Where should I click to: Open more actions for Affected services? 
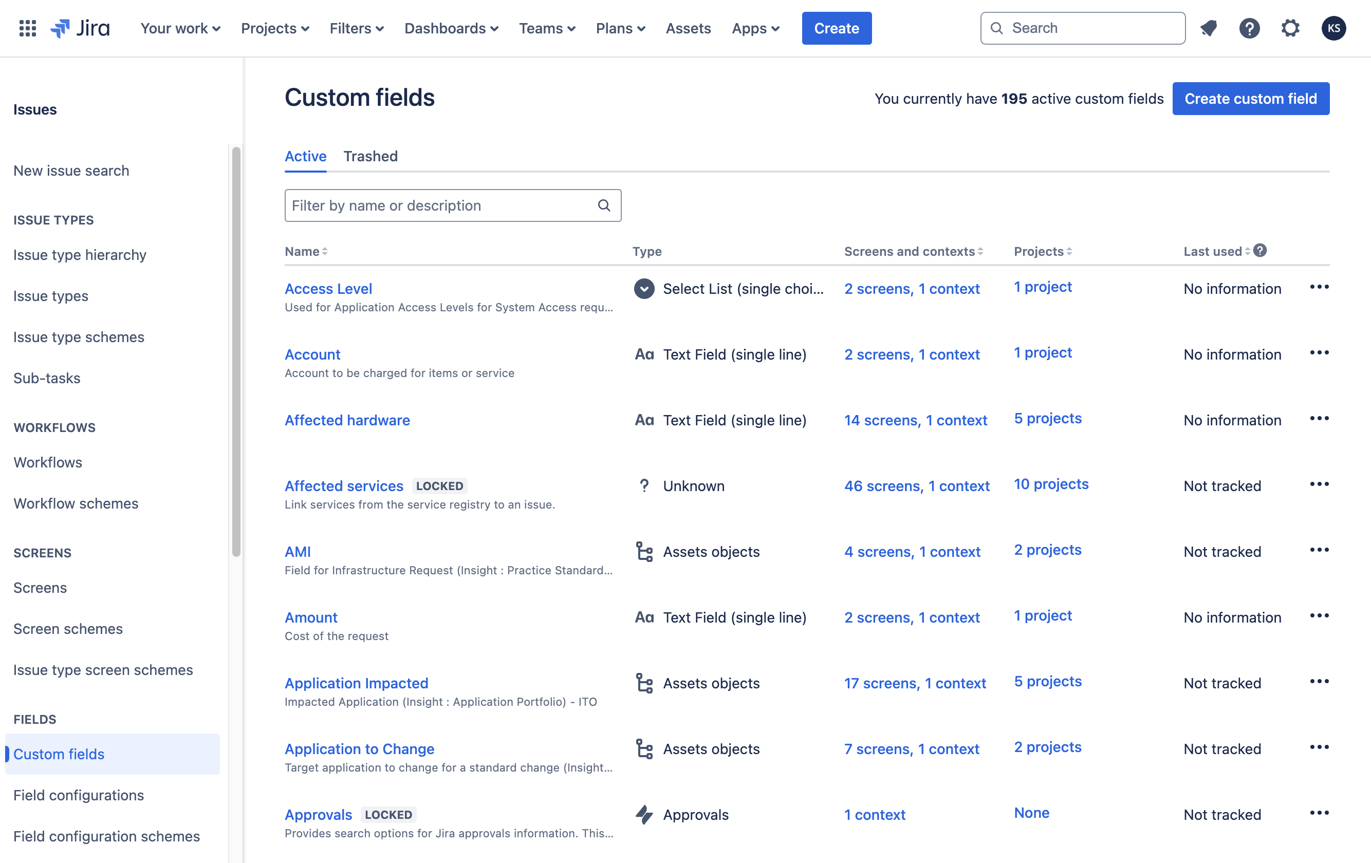click(x=1319, y=484)
